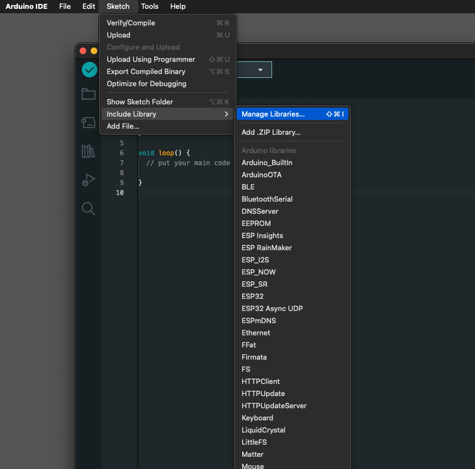Choose Add .ZIP Library...
Viewport: 475px width, 469px height.
(293, 132)
